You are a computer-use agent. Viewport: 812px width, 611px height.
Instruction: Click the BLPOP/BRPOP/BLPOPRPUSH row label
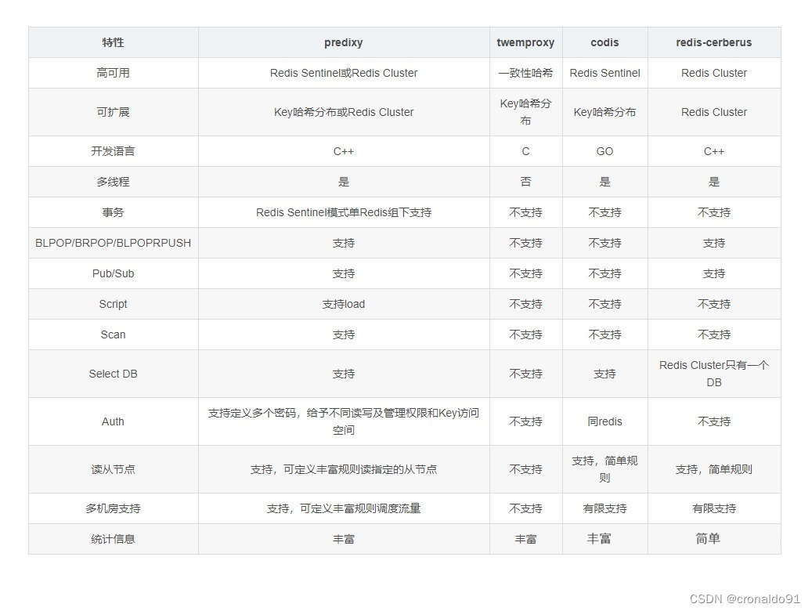(113, 243)
